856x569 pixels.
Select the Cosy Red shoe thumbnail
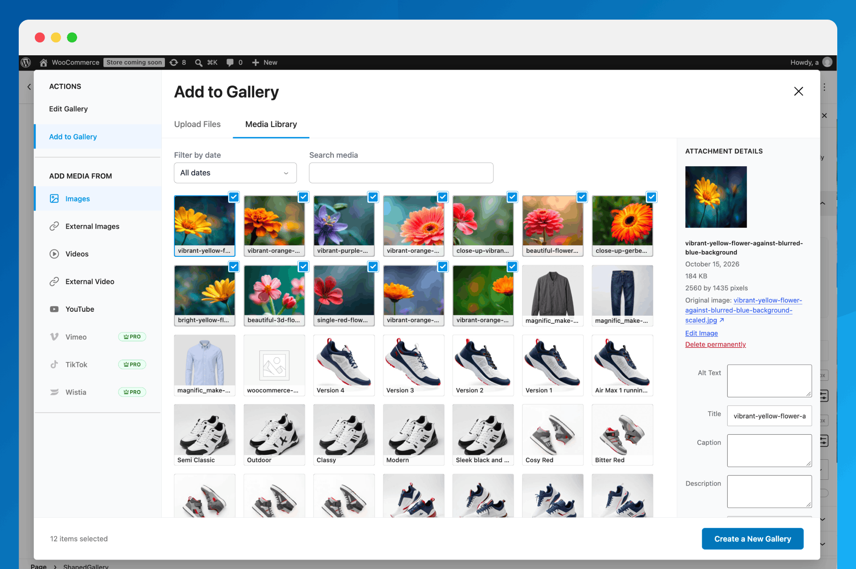click(553, 435)
